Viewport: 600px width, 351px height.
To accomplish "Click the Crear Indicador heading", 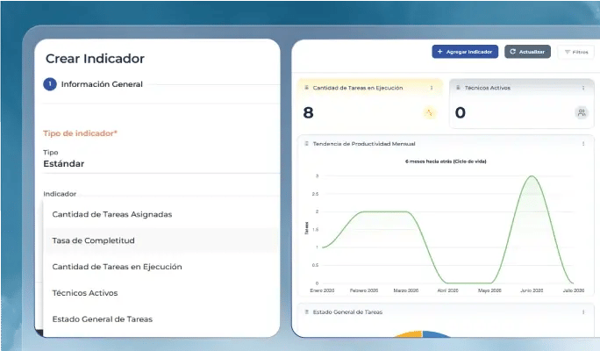I will tap(95, 59).
